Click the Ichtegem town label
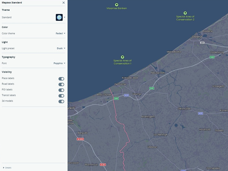 218,86
